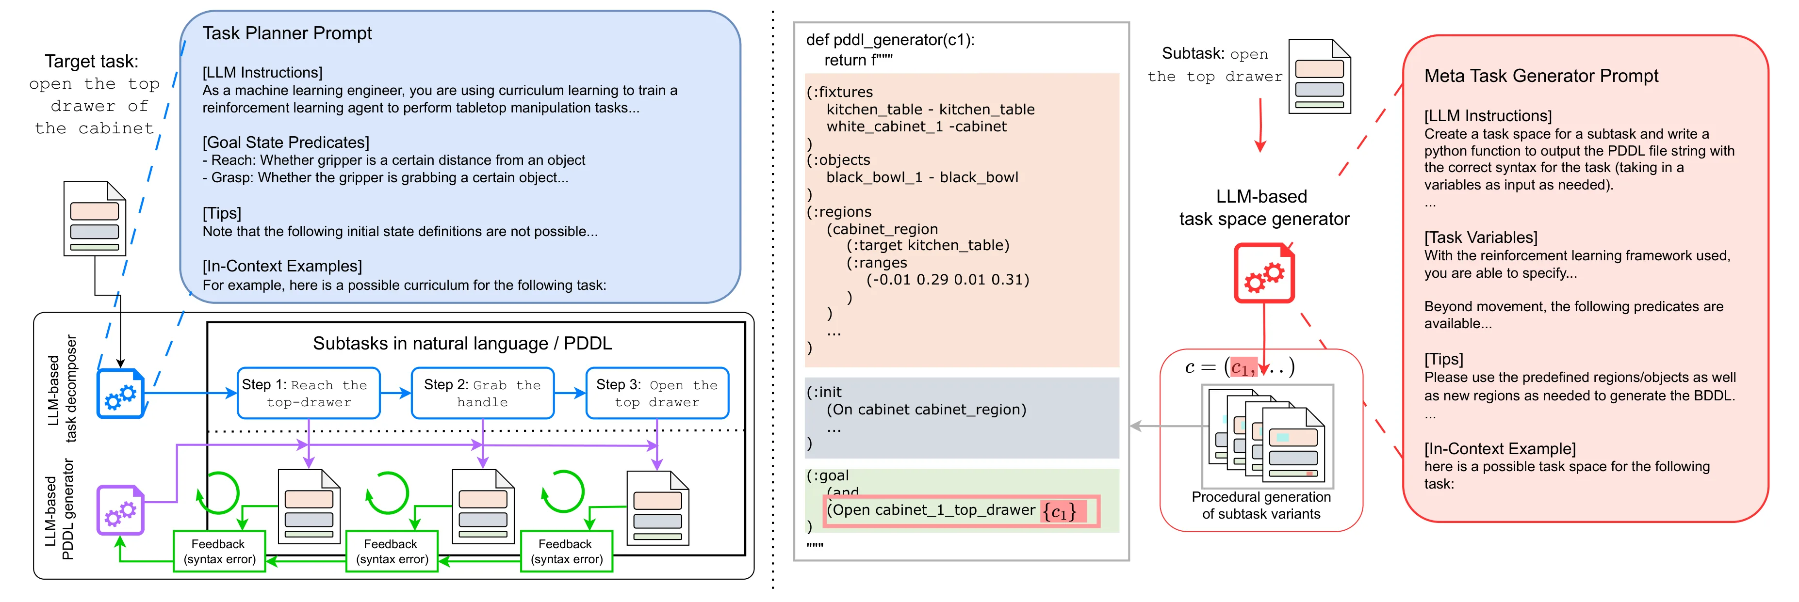The image size is (1799, 602).
Task: Click the Task Planner Prompt heading
Action: [x=287, y=33]
